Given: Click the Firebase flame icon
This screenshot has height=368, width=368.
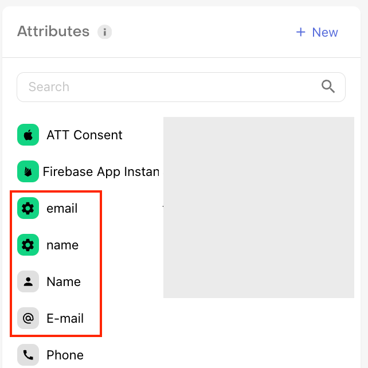Looking at the screenshot, I should coord(28,171).
